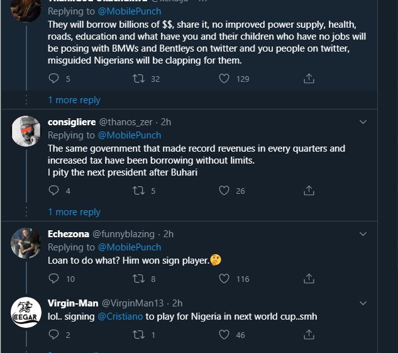
Task: Open options chevron on consigliere's tweet
Action: (x=363, y=121)
